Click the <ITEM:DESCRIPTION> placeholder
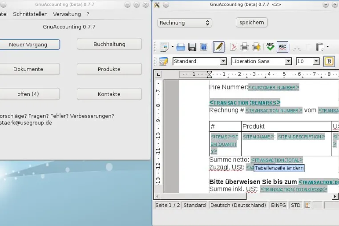339x226 pixels. tap(301, 137)
